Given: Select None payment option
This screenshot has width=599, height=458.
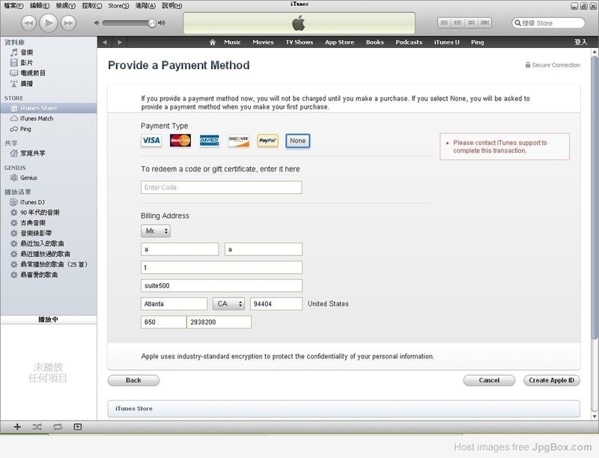Looking at the screenshot, I should click(x=297, y=141).
